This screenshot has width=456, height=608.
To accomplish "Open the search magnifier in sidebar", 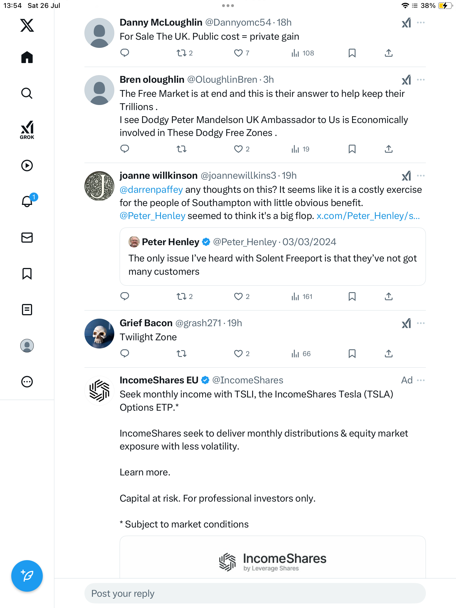I will 27,93.
